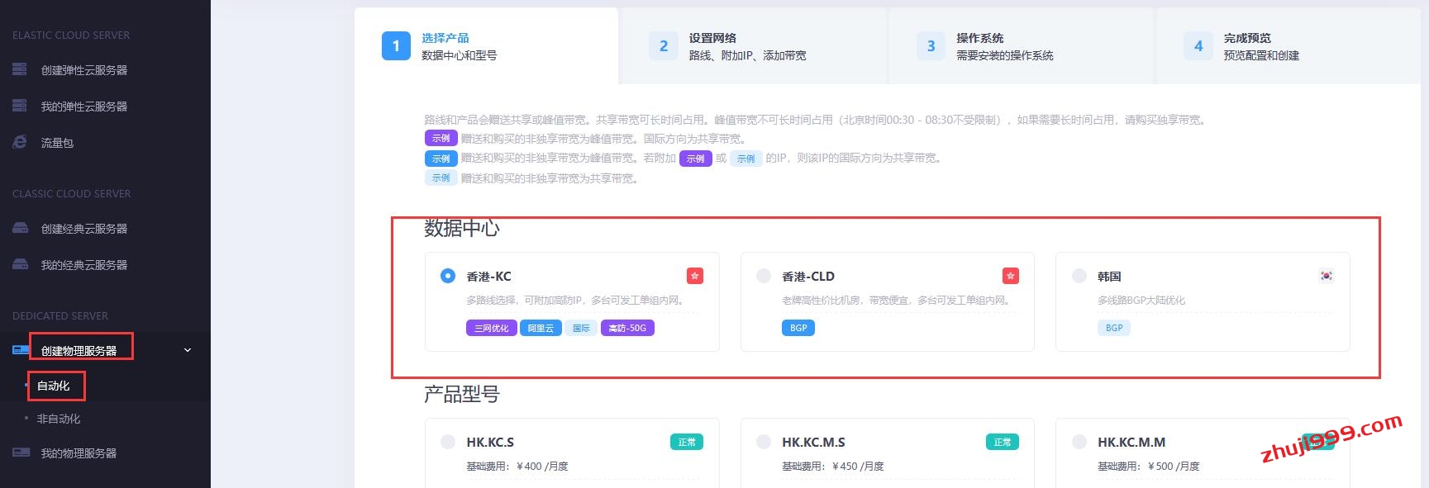This screenshot has width=1429, height=488.
Task: Click the 高防-50G tag on 香港-KC
Action: (627, 328)
